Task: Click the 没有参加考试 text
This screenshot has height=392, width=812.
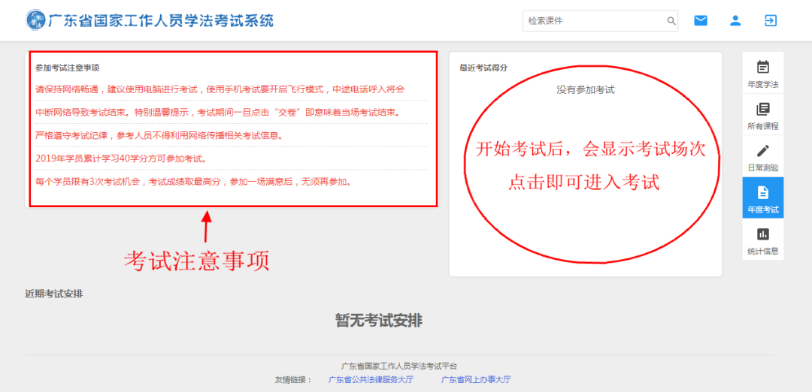Action: (585, 90)
